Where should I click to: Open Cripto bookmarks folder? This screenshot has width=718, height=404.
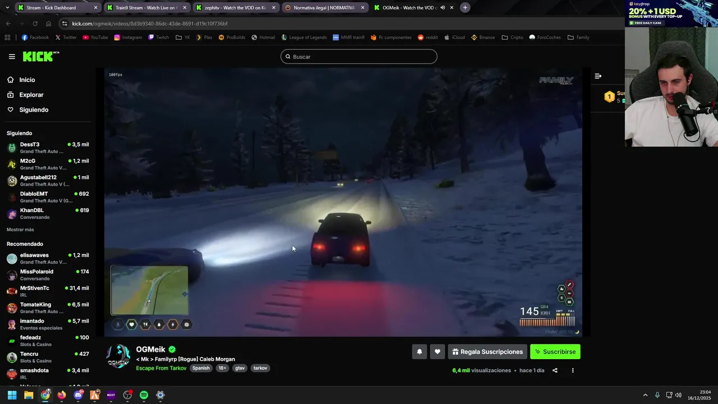(512, 38)
